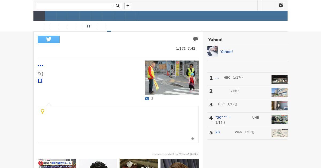Focus the search text field
This screenshot has height=168, width=321.
(75, 6)
